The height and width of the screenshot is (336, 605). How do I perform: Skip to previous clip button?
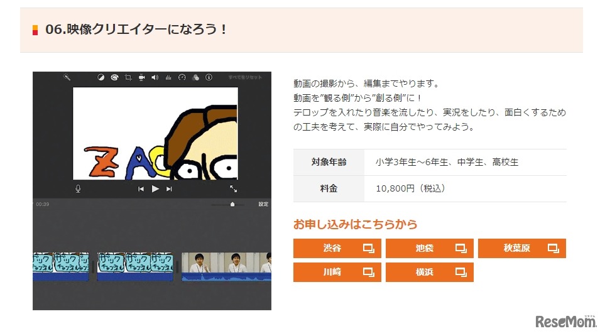tap(141, 189)
